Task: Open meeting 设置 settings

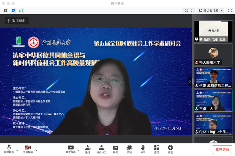Action: tap(170, 149)
